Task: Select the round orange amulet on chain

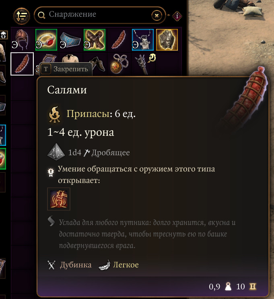Action: click(119, 64)
